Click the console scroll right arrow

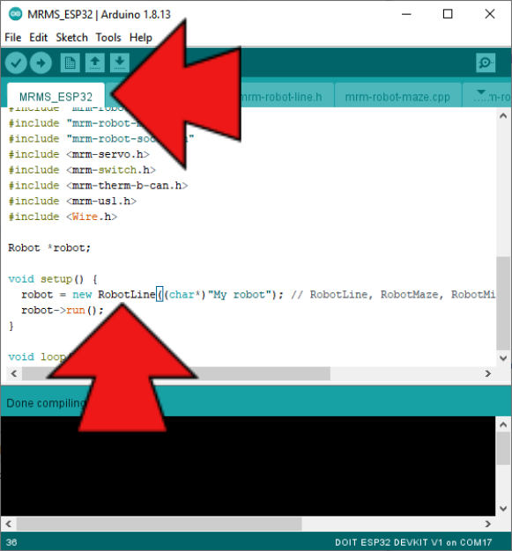click(487, 524)
